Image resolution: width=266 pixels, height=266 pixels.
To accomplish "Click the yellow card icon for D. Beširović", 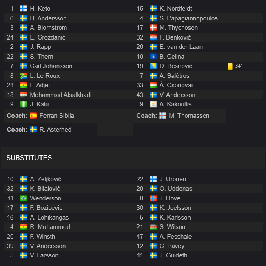I will point(230,66).
